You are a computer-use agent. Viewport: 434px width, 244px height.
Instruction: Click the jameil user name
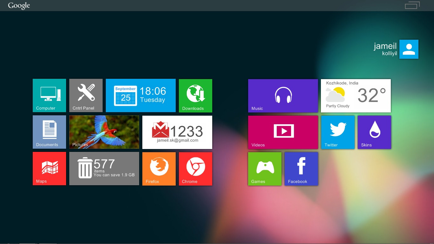tap(385, 46)
